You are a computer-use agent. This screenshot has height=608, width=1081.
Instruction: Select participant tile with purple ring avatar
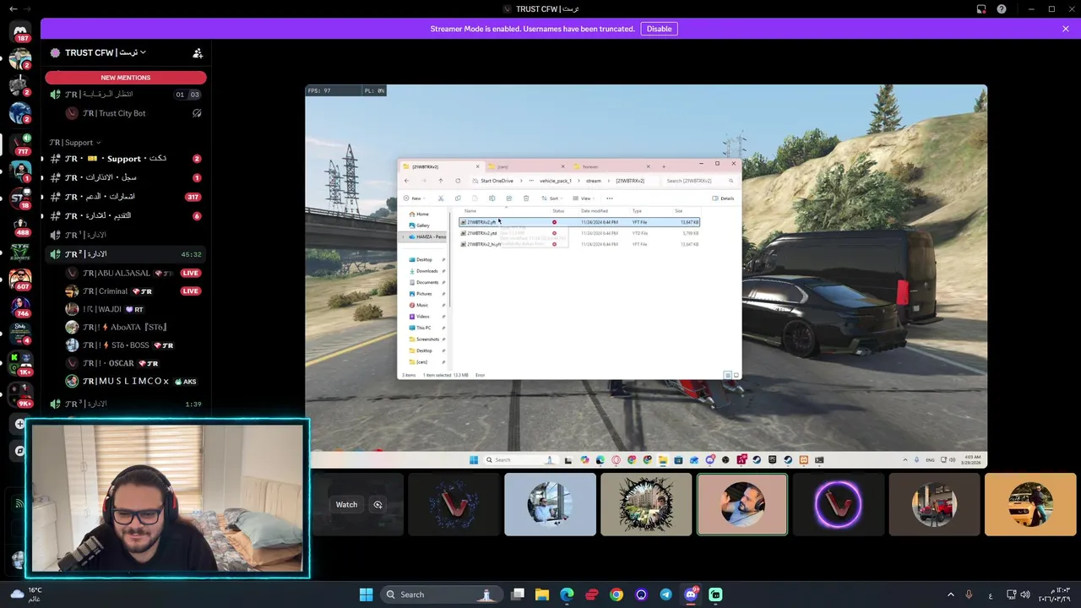click(838, 504)
